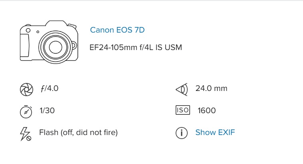Select the 1600 ISO value
The width and height of the screenshot is (303, 164).
pyautogui.click(x=207, y=111)
